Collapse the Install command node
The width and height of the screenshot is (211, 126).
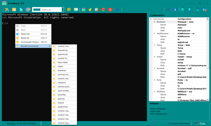tap(155, 57)
